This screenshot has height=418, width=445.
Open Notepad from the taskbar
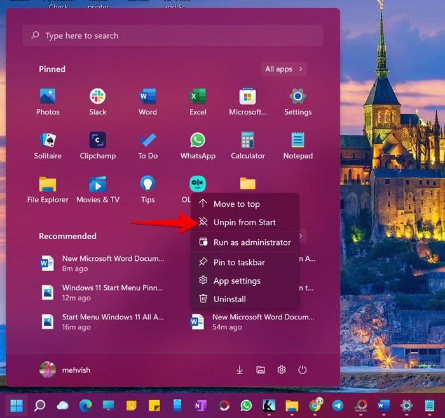tap(429, 405)
